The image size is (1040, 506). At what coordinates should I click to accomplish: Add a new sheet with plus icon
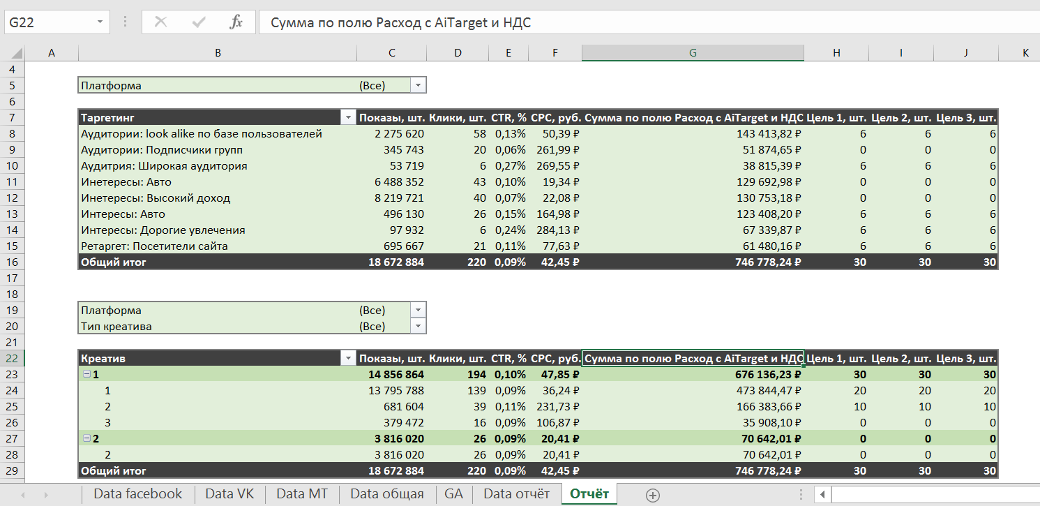(x=652, y=495)
